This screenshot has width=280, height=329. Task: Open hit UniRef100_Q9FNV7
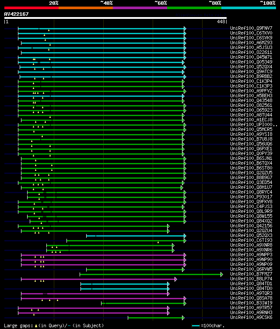[x=251, y=28]
